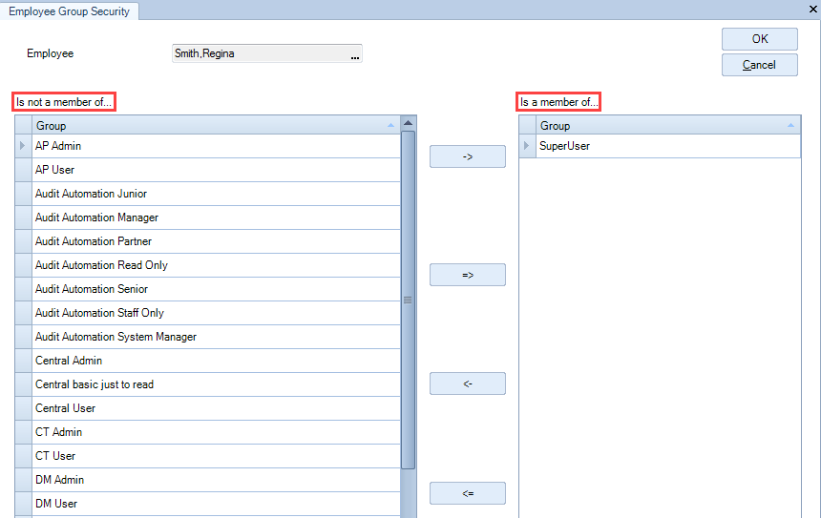The width and height of the screenshot is (821, 518).
Task: Select the DM User group
Action: pos(216,504)
